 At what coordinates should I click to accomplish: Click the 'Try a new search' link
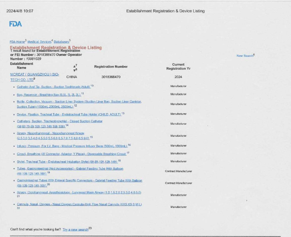(75, 230)
